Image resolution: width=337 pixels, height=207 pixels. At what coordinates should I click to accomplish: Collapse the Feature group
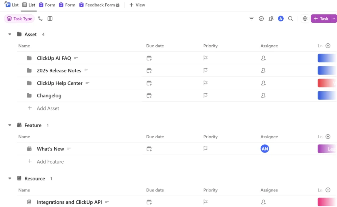point(10,125)
